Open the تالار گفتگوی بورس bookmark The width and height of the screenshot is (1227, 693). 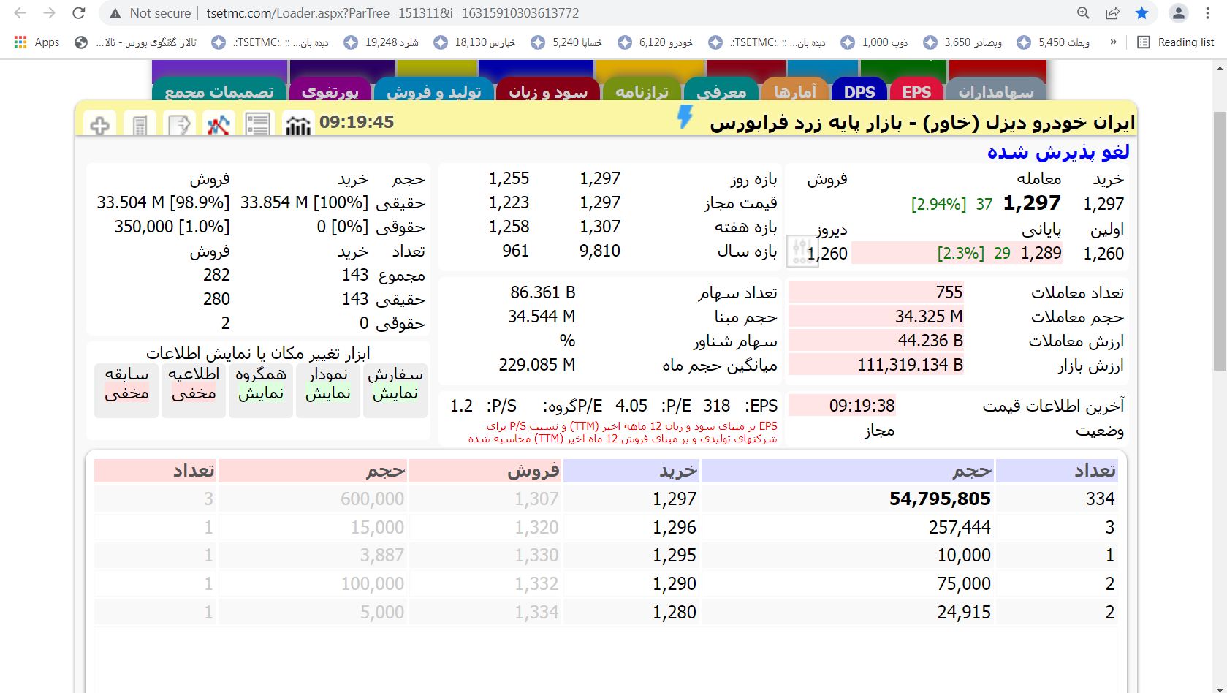point(136,42)
